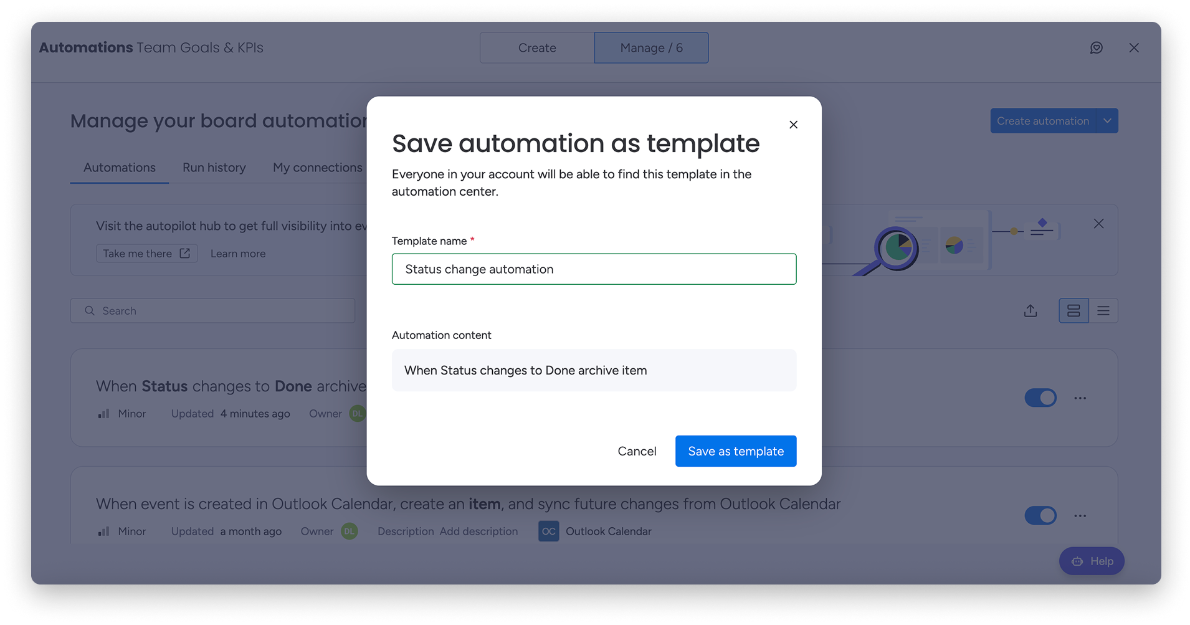Screen dimensions: 1190x625
Task: Disable the Outlook Calendar sync automation
Action: tap(1040, 516)
